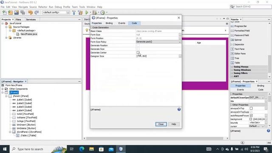The height and width of the screenshot is (153, 272).
Task: Toggle autoRequestFocus checkbox
Action: [251, 116]
